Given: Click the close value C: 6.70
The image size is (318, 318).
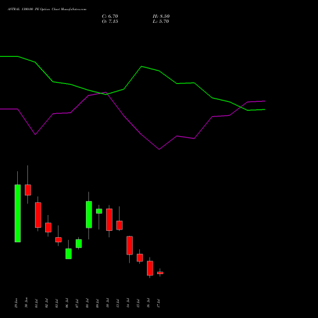Looking at the screenshot, I should tap(110, 17).
